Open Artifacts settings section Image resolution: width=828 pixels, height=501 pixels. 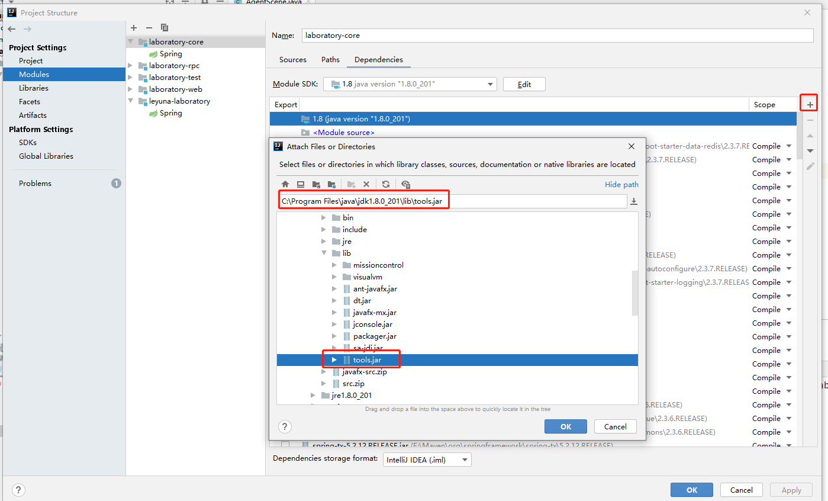coord(33,115)
